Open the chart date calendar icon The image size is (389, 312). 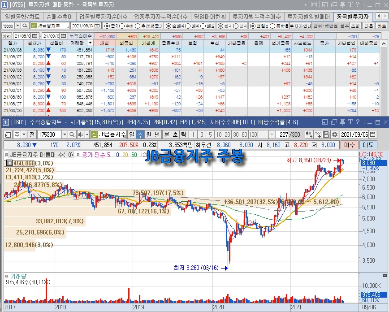coord(372,135)
